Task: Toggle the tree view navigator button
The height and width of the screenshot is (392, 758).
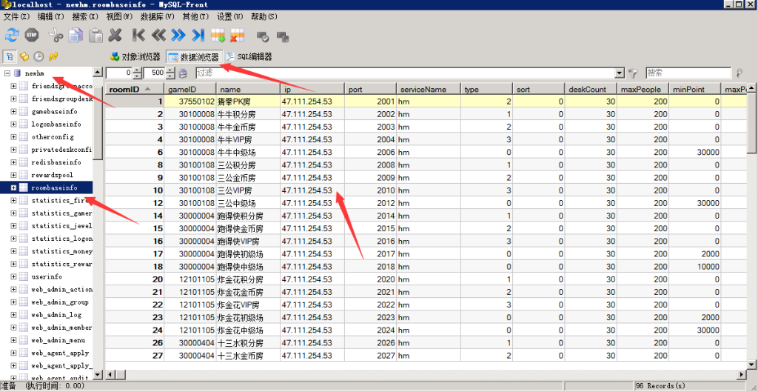Action: coord(10,56)
